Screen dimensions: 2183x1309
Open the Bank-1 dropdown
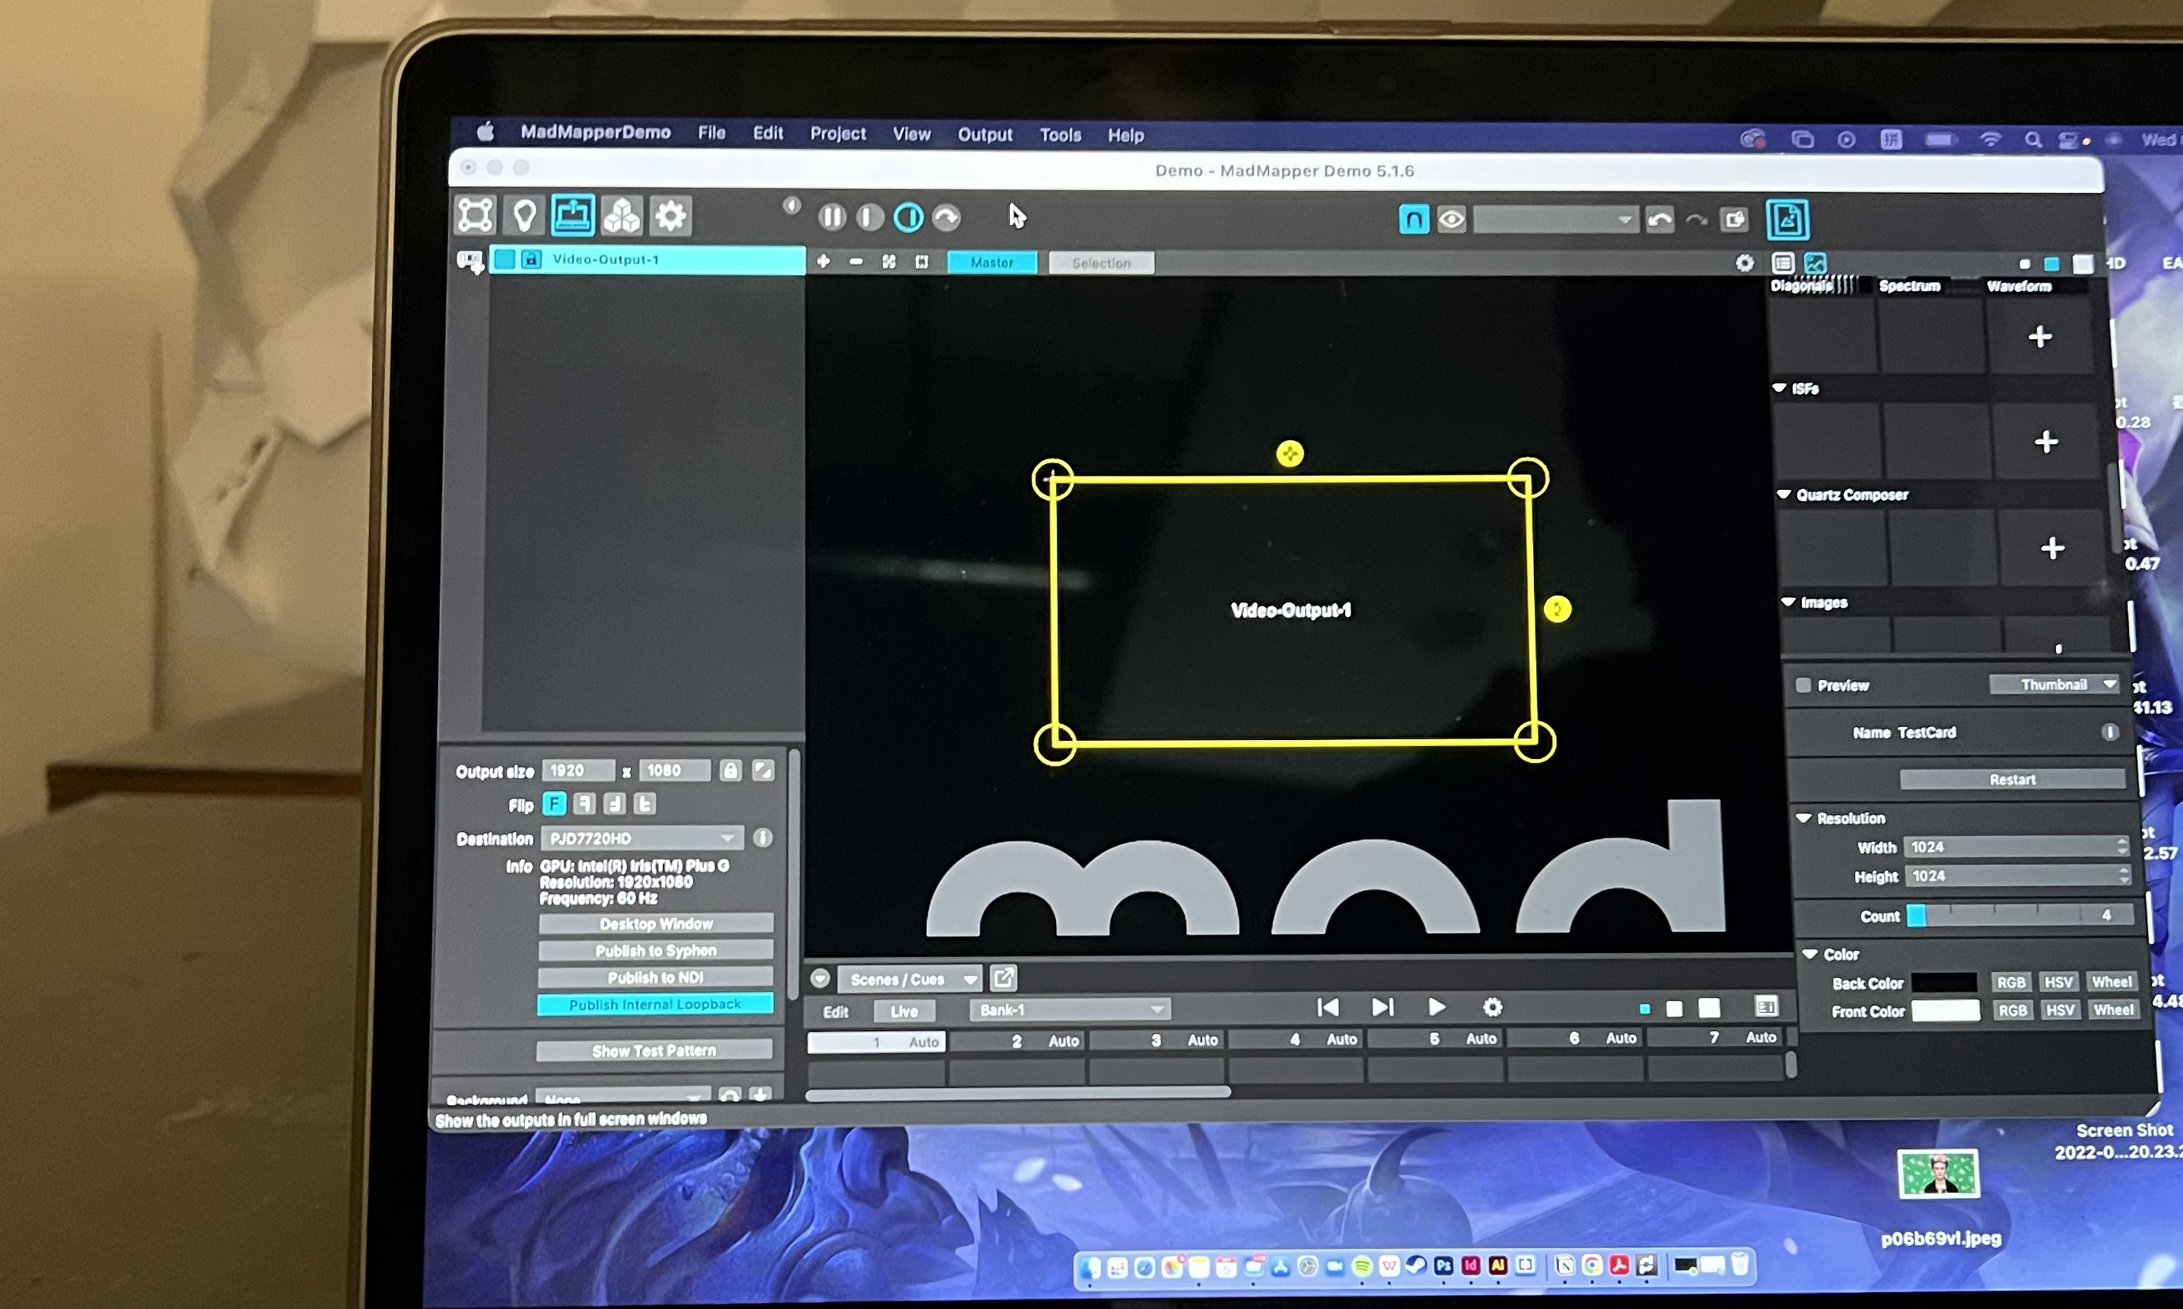1070,1010
